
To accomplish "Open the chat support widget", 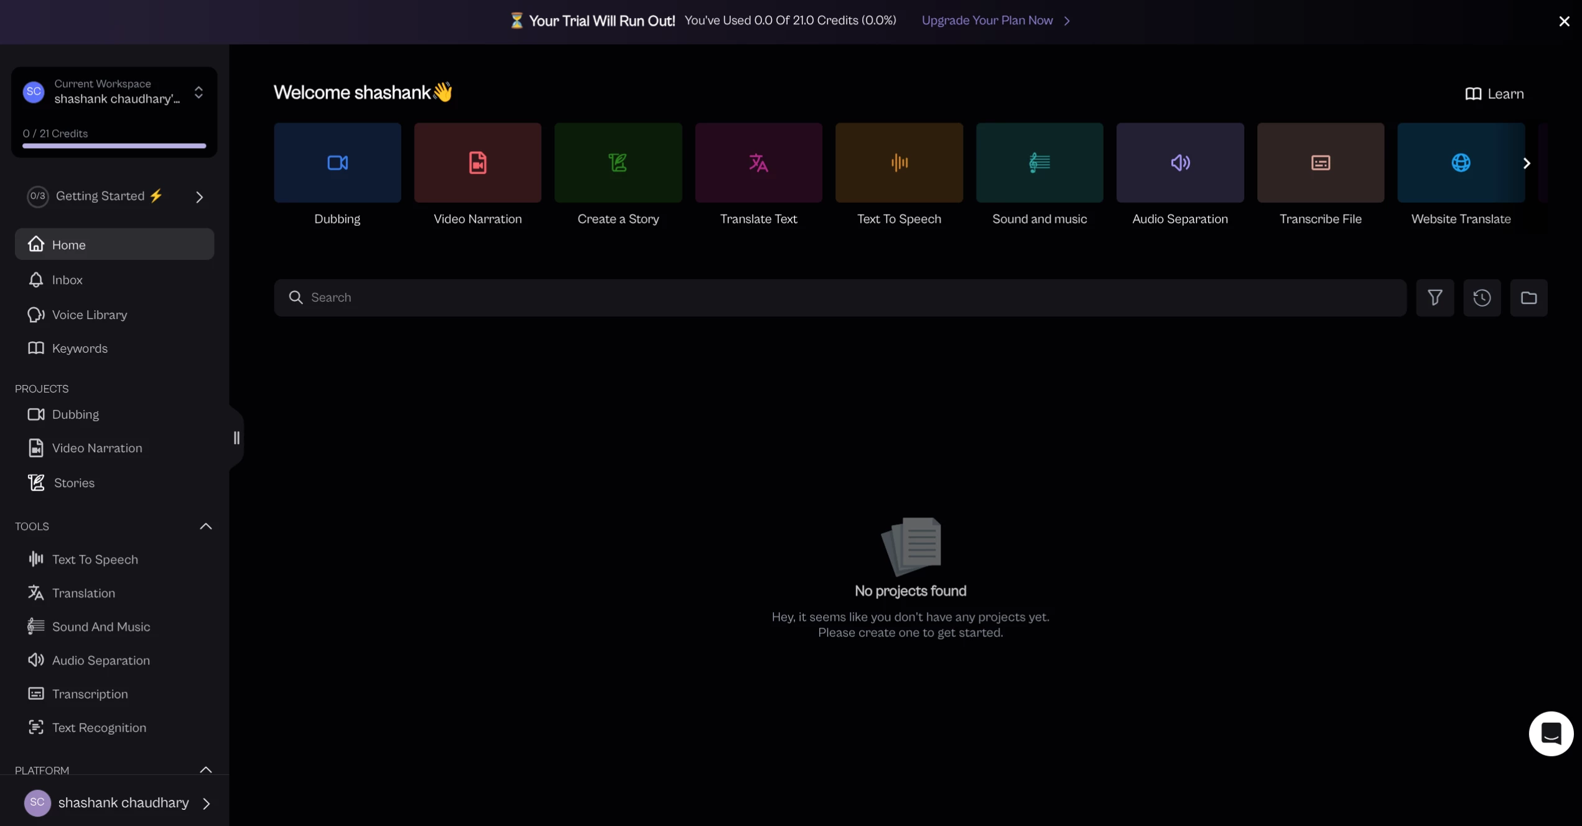I will [x=1552, y=733].
